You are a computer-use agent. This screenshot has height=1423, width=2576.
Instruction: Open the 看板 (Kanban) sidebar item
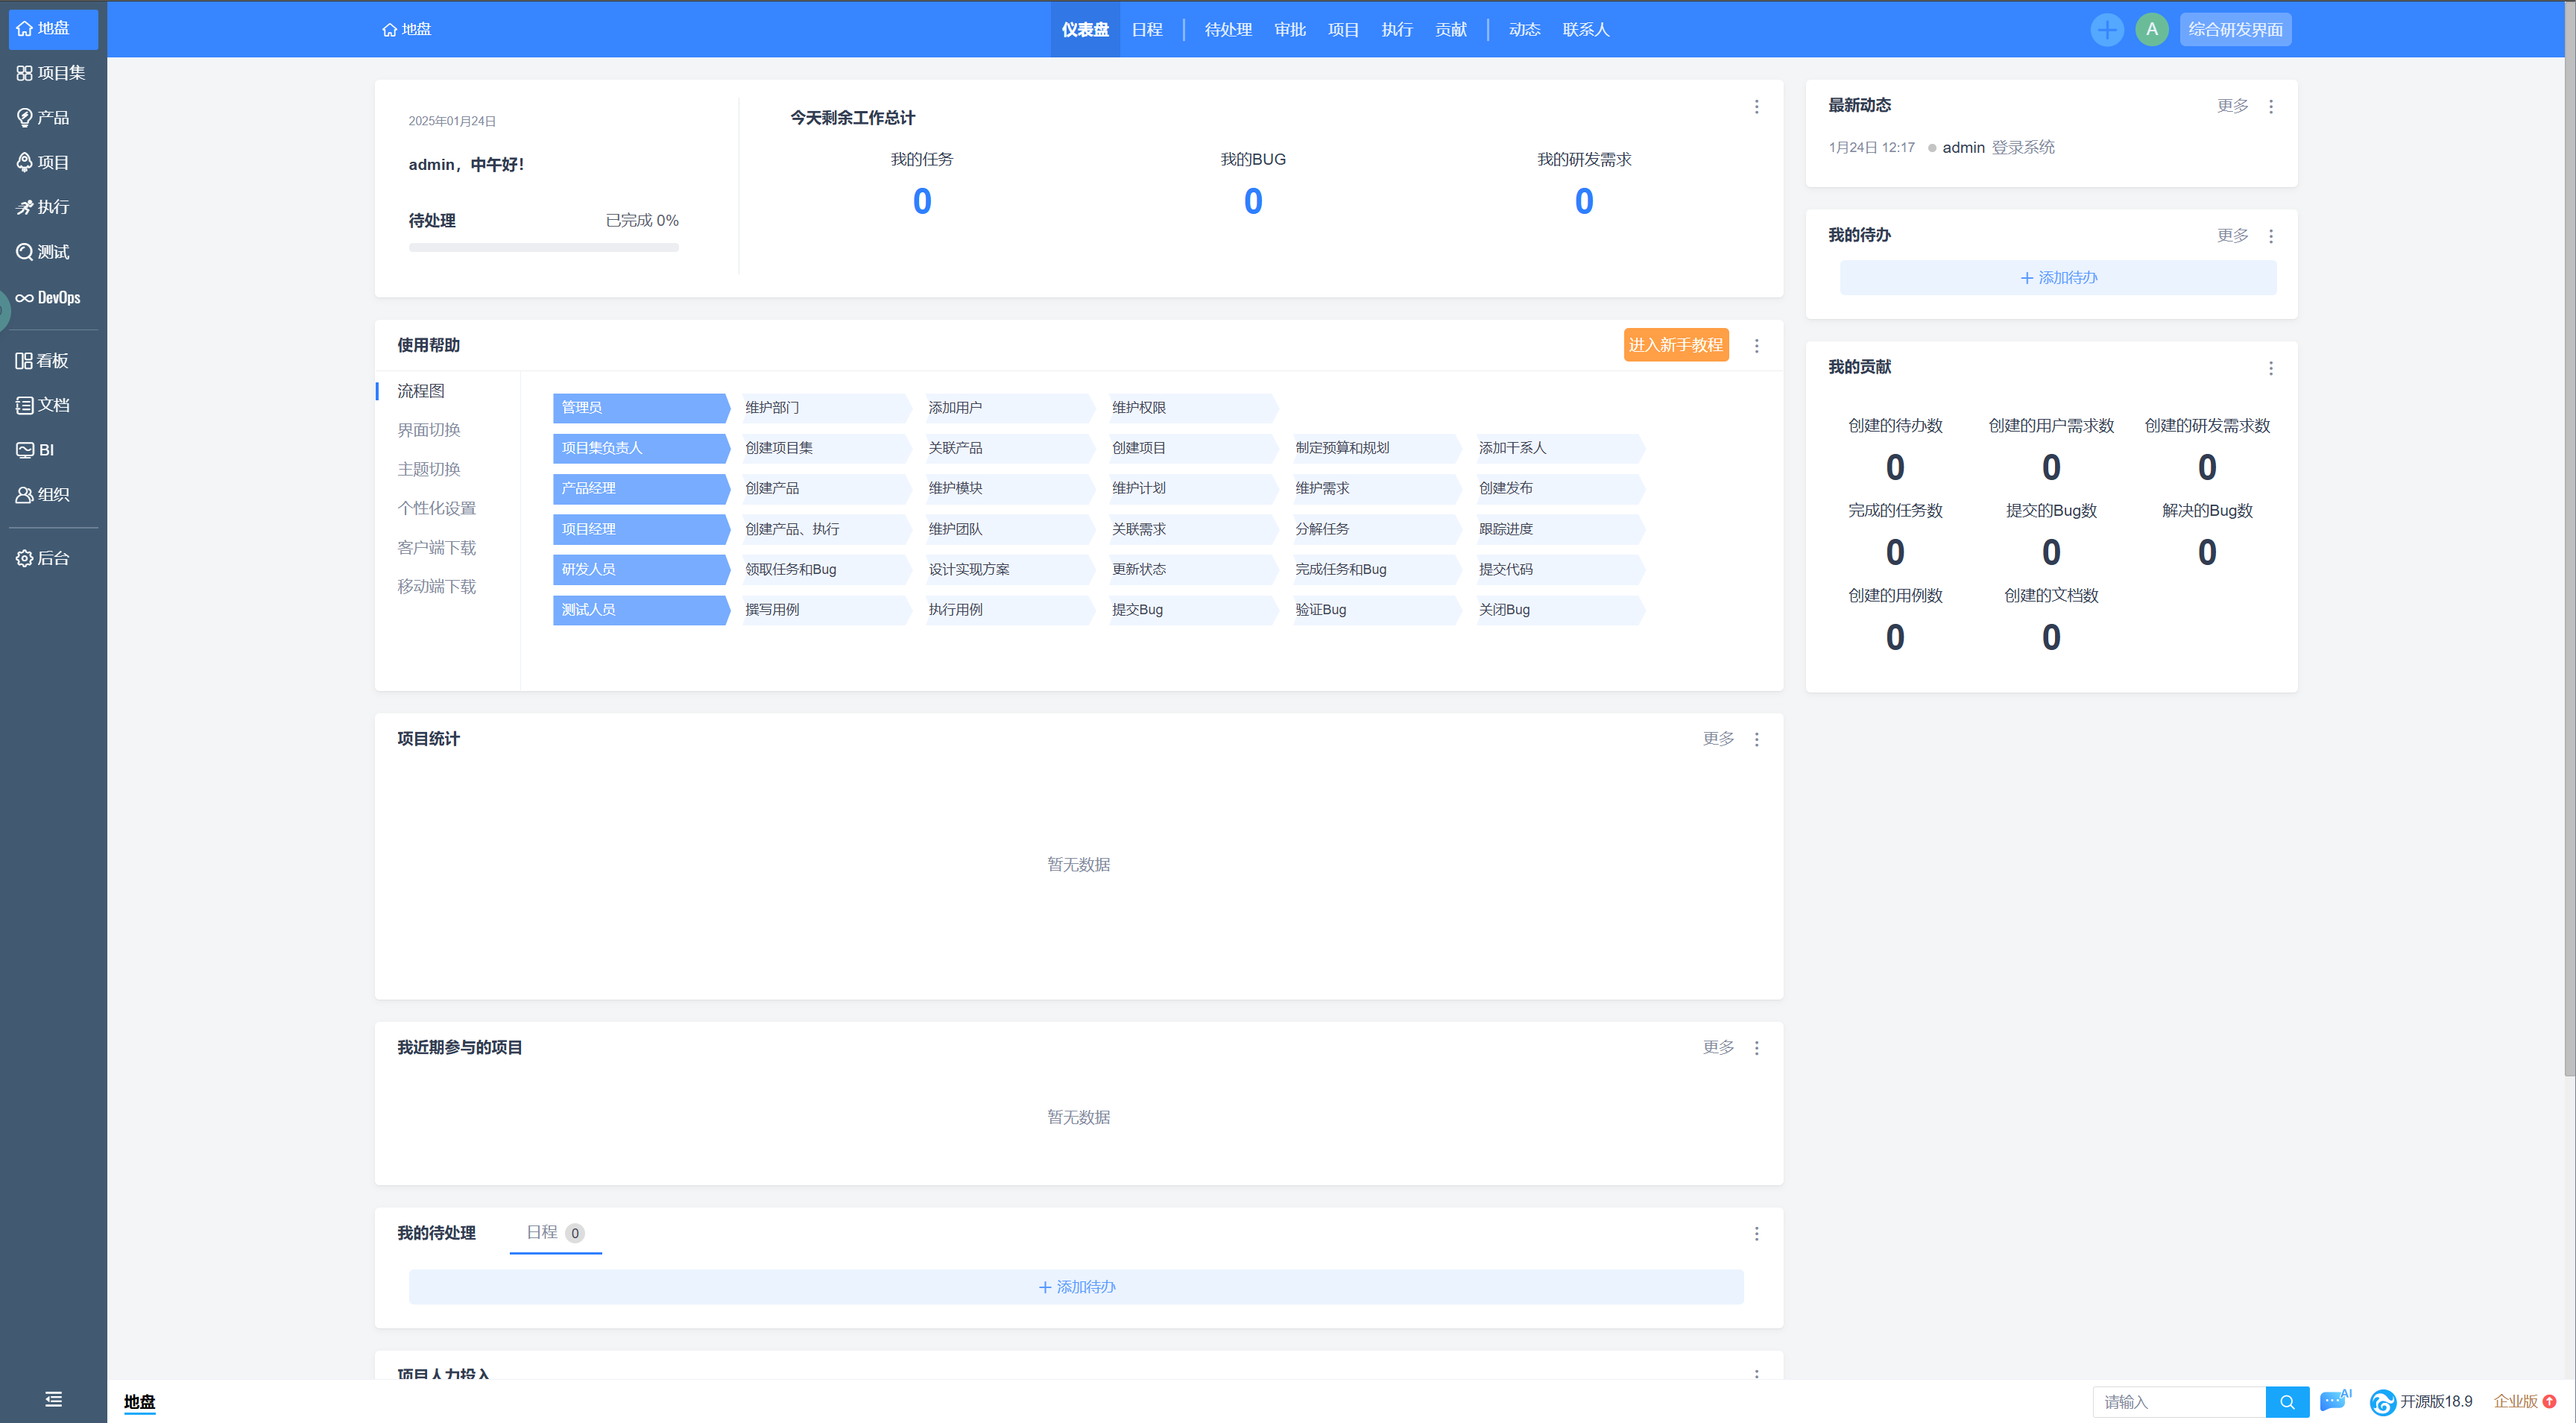(42, 360)
